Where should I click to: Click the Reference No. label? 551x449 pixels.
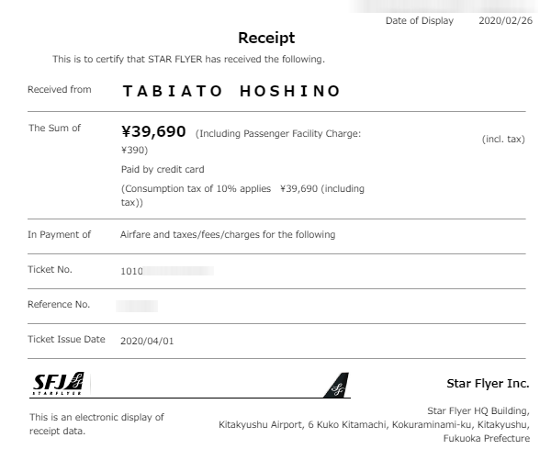tap(59, 304)
